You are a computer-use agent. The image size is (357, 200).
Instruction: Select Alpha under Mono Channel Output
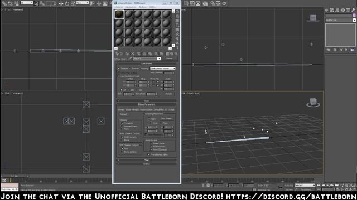click(122, 140)
